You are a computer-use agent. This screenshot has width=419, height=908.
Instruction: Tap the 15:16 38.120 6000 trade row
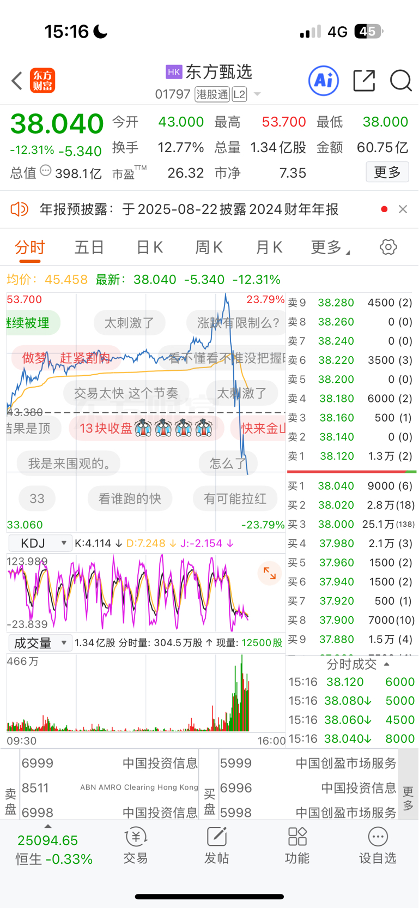tap(351, 682)
